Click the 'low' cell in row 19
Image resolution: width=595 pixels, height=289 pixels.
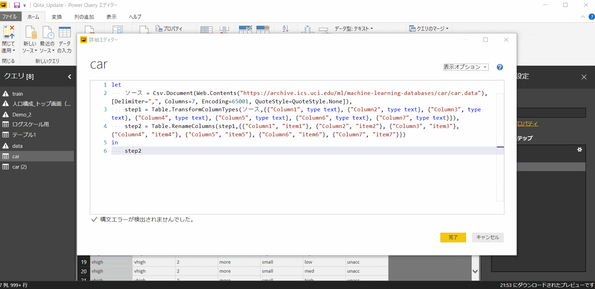pyautogui.click(x=324, y=262)
